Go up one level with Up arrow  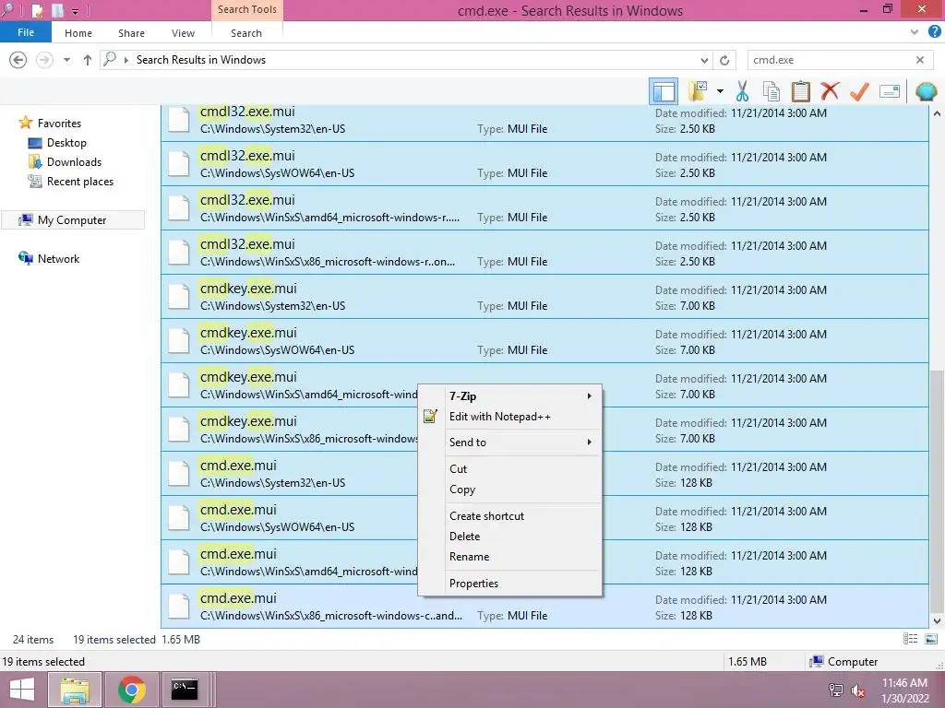click(x=88, y=60)
